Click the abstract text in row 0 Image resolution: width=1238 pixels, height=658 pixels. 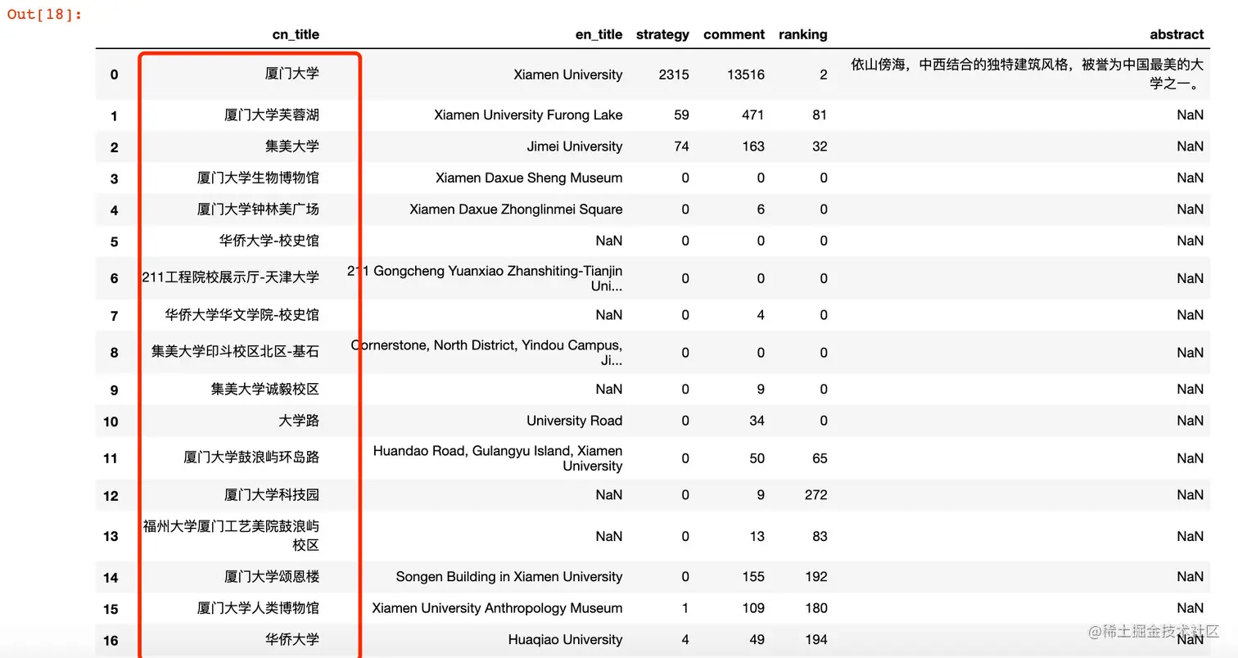pos(1028,74)
